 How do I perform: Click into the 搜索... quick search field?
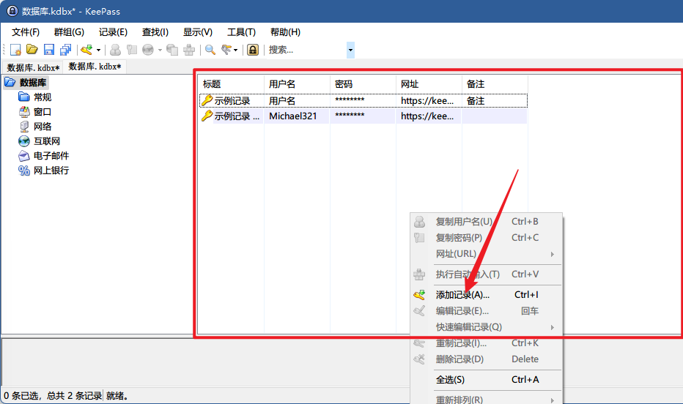click(x=306, y=50)
